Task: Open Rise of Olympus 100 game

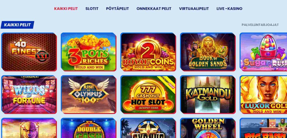Action: point(89,94)
